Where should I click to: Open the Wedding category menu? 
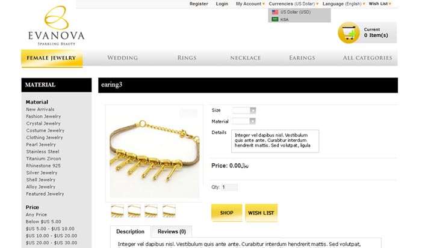pos(123,58)
